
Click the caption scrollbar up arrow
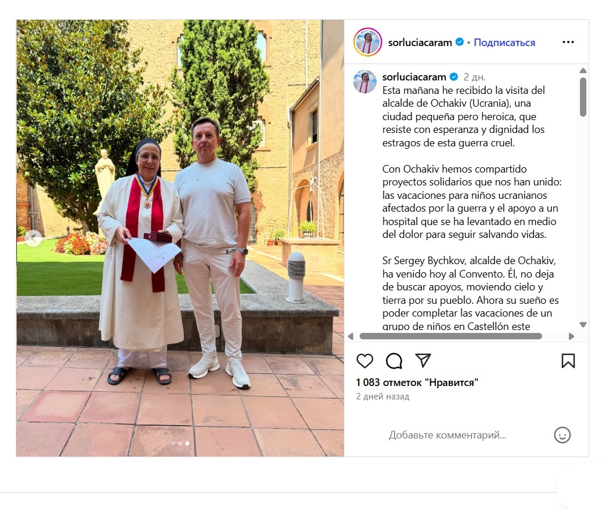coord(583,71)
